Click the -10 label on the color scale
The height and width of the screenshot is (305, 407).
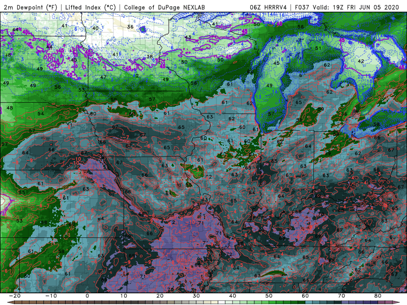click(x=51, y=296)
